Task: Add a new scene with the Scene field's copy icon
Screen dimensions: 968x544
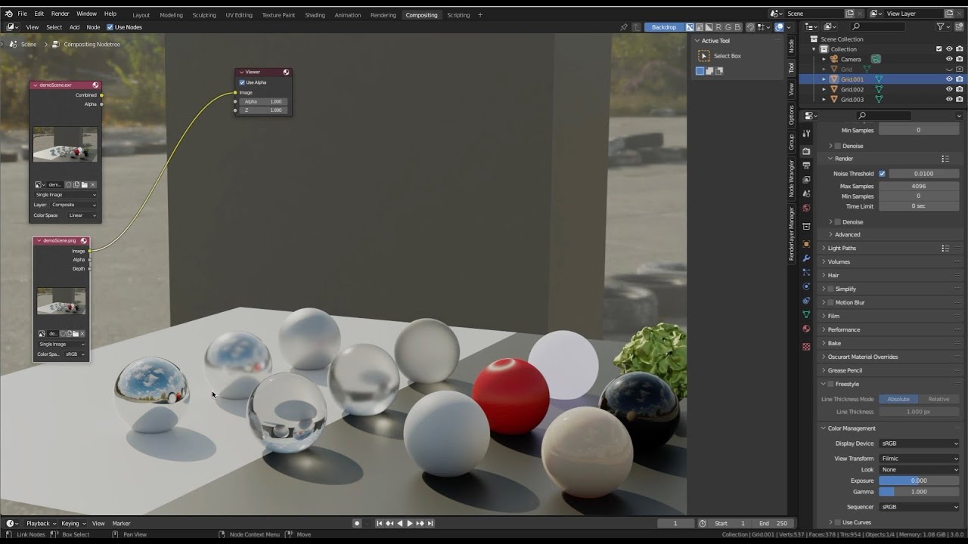Action: pyautogui.click(x=850, y=14)
